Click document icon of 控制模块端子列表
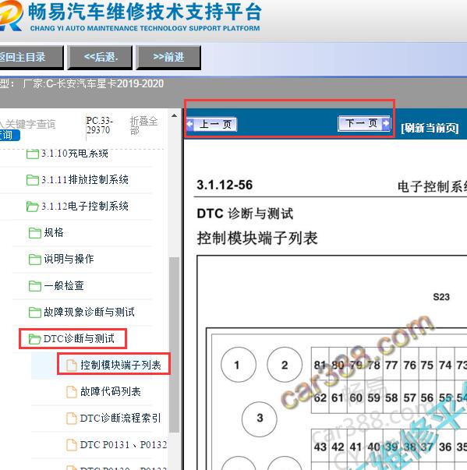The width and height of the screenshot is (467, 470). pos(72,365)
